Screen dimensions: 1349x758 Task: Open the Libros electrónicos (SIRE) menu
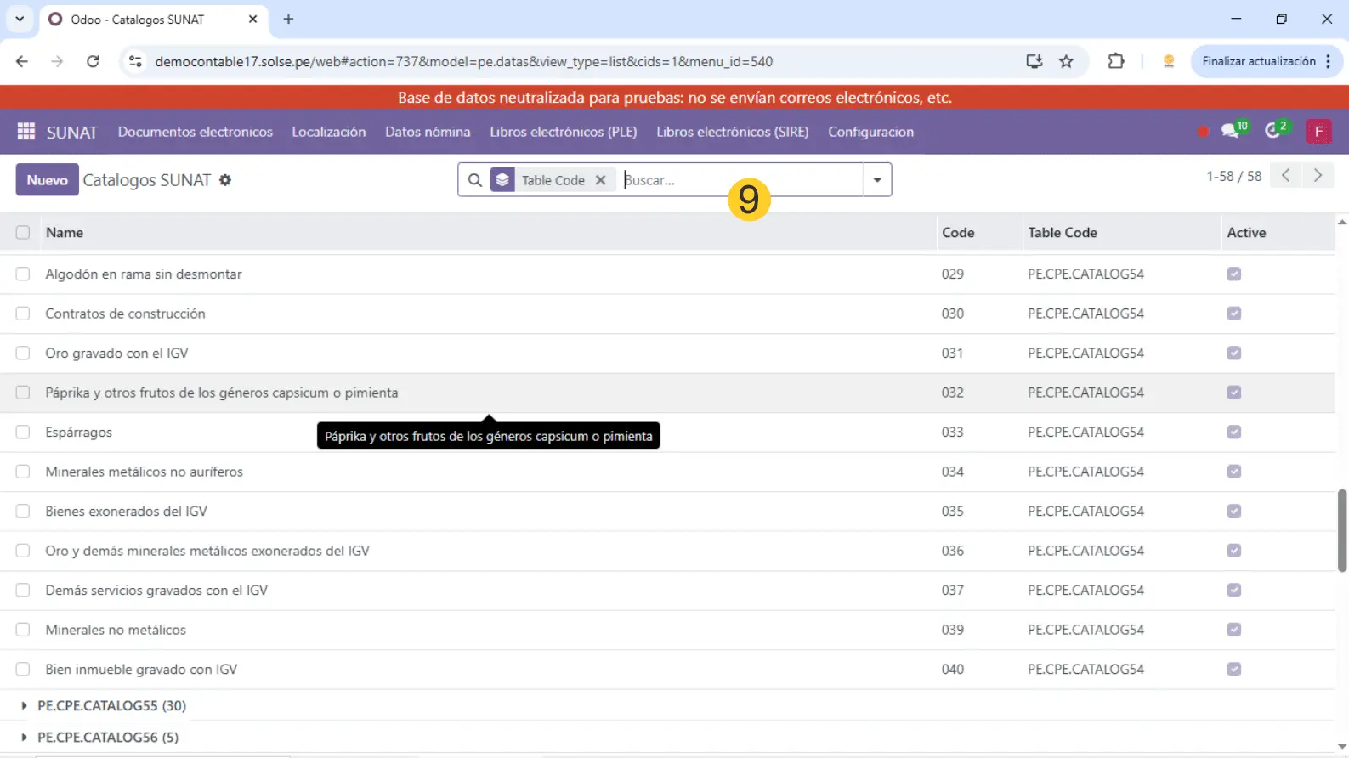[733, 132]
